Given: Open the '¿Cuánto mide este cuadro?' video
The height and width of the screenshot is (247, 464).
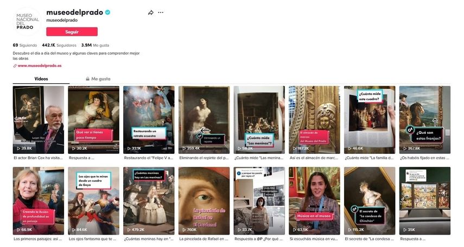Looking at the screenshot, I should point(370,120).
